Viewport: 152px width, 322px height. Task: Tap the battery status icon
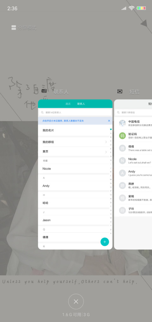point(141,8)
